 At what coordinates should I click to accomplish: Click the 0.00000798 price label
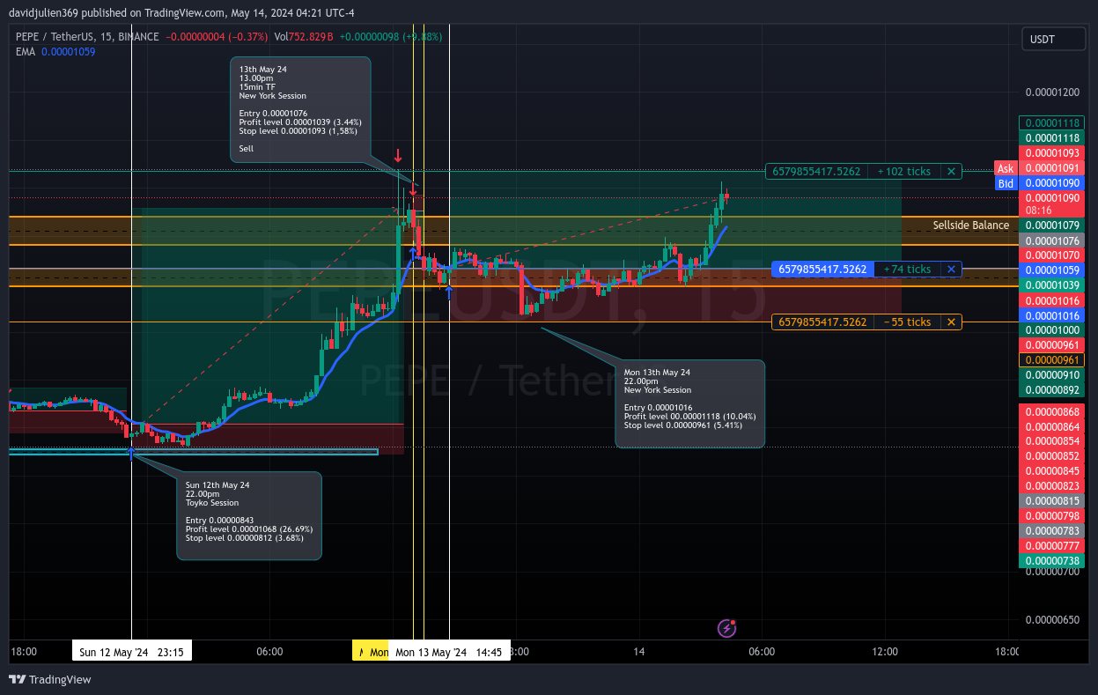[1051, 516]
